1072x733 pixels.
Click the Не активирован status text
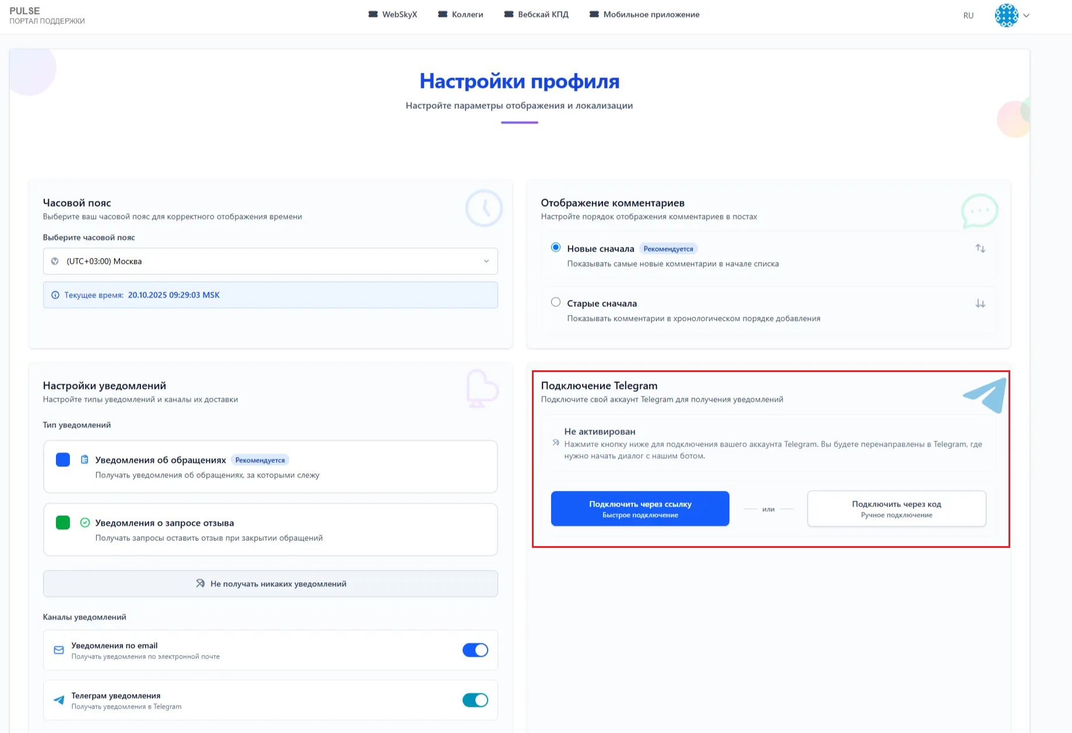(600, 432)
